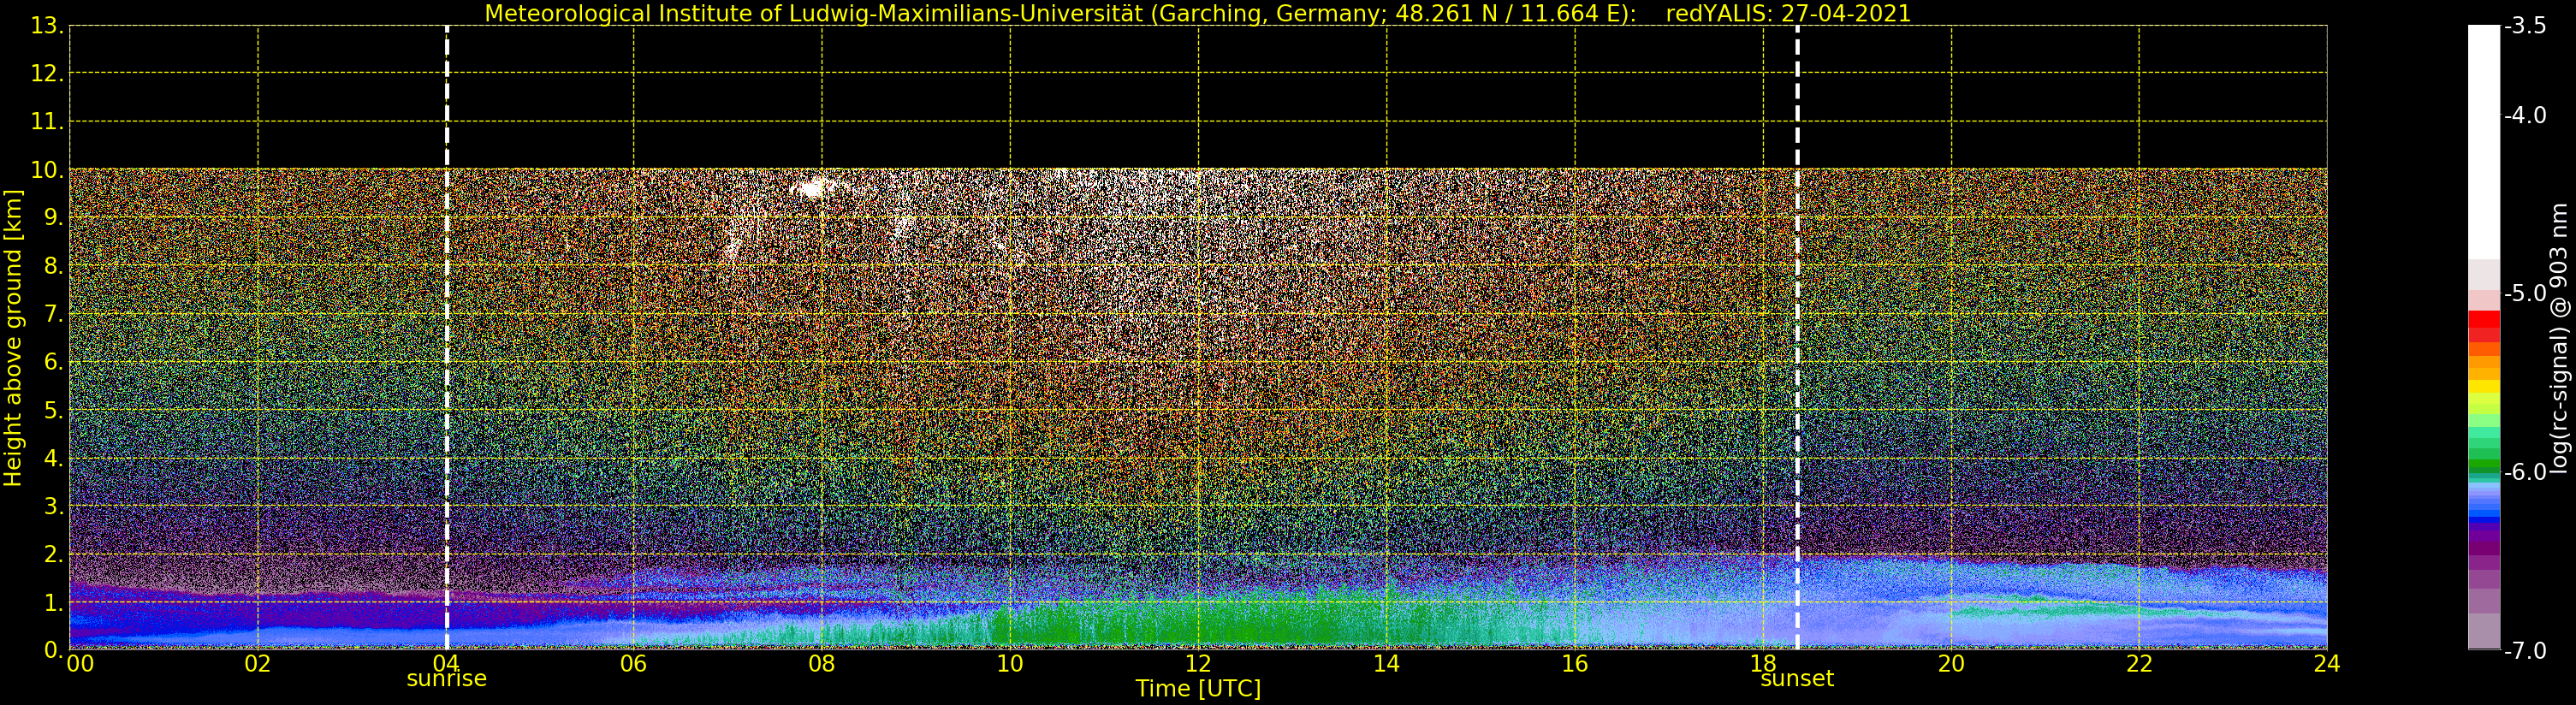The image size is (2576, 705).
Task: Click the height axis tick '4.'
Action: pyautogui.click(x=54, y=458)
